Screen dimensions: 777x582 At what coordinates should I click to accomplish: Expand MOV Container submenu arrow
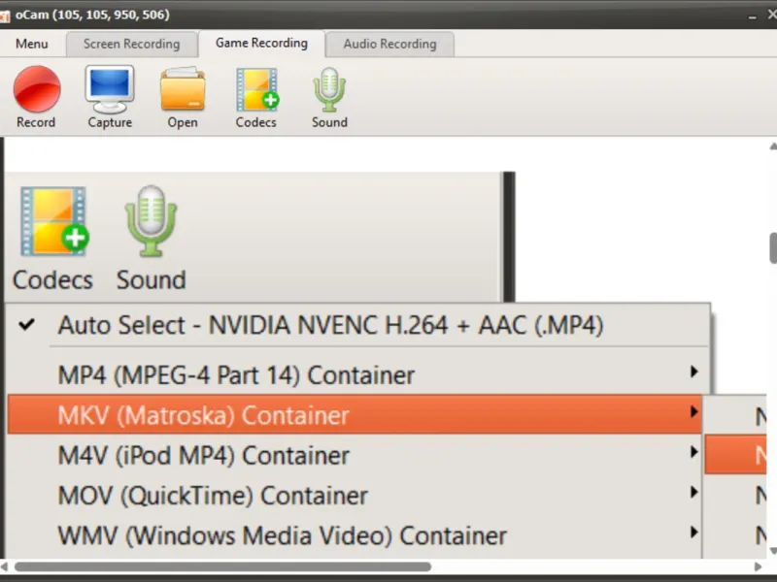[x=694, y=492]
